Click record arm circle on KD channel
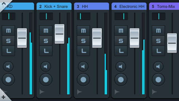 tap(8, 80)
